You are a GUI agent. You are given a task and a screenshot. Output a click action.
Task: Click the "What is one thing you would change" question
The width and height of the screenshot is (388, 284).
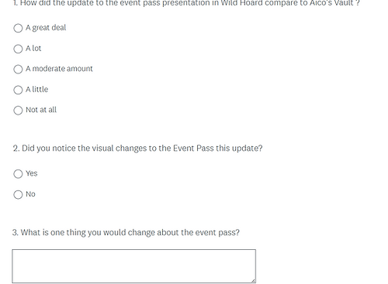(126, 232)
